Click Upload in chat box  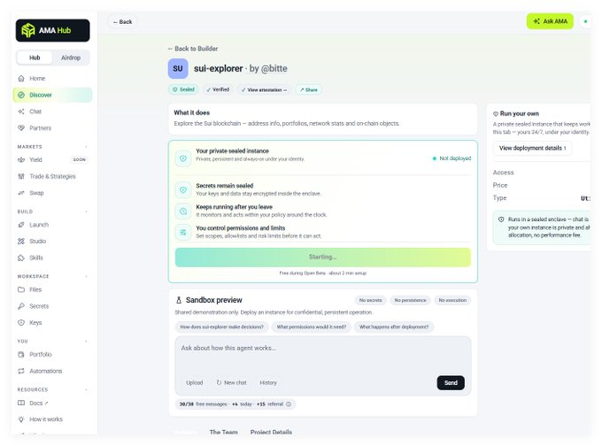tap(194, 382)
